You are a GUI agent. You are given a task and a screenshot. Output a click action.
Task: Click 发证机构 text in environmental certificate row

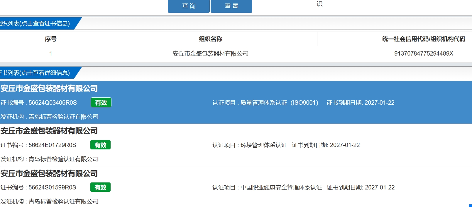49,159
